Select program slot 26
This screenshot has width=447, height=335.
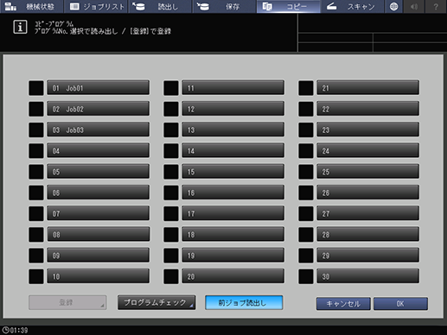368,193
